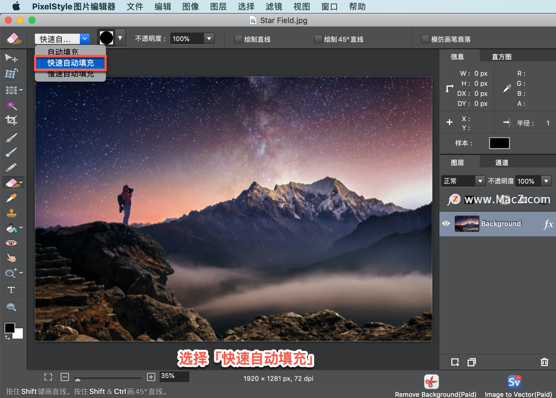The height and width of the screenshot is (398, 556).
Task: Open the 图层 menu in menu bar
Action: pos(218,7)
